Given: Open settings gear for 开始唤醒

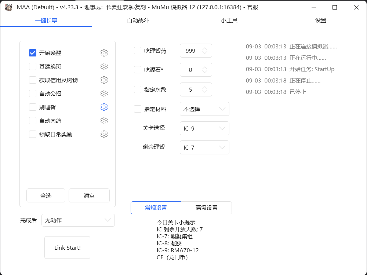Looking at the screenshot, I should 104,53.
